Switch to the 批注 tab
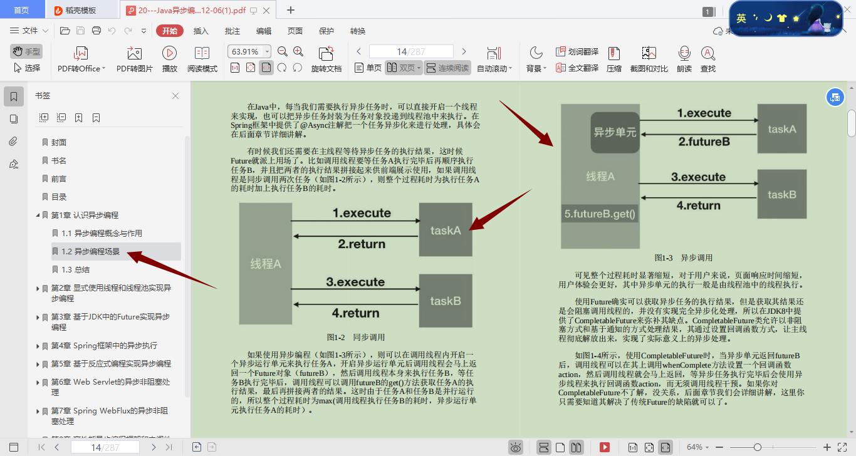856x456 pixels. pos(232,31)
